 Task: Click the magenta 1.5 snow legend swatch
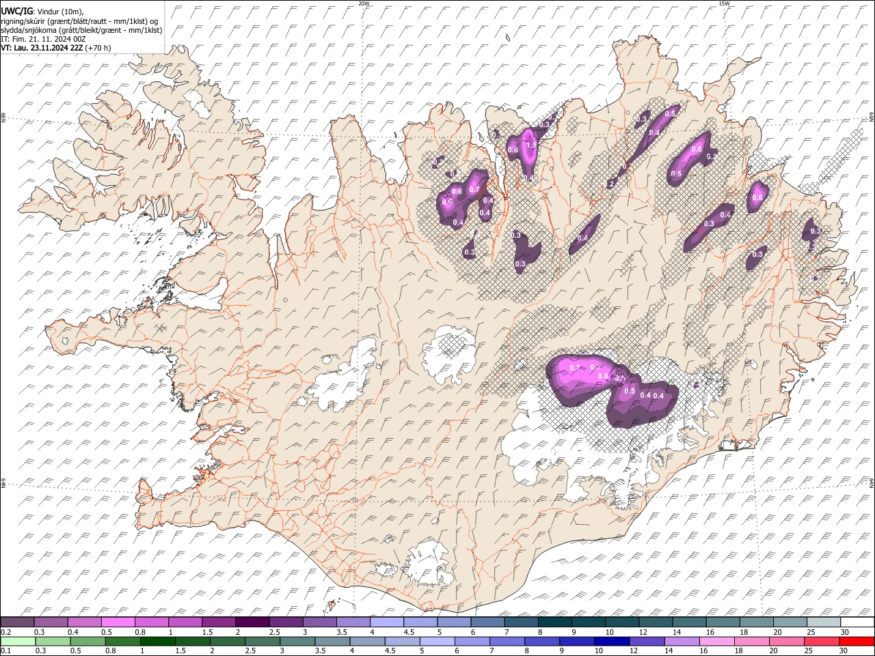218,623
